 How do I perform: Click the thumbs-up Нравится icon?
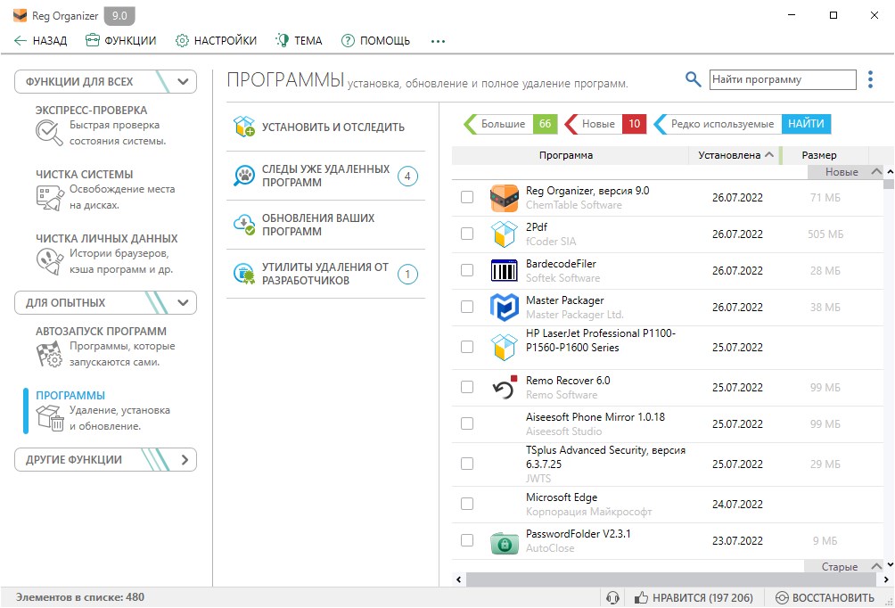(641, 597)
